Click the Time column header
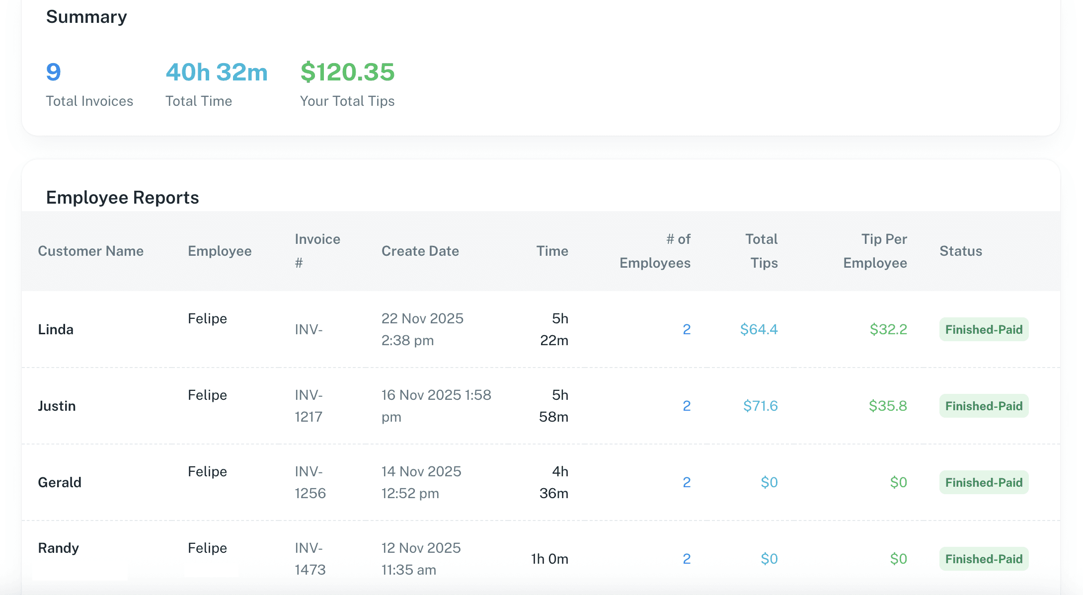This screenshot has height=595, width=1083. pos(552,251)
